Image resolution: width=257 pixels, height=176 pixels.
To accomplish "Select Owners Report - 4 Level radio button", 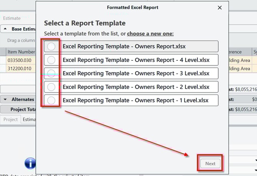I will [51, 60].
